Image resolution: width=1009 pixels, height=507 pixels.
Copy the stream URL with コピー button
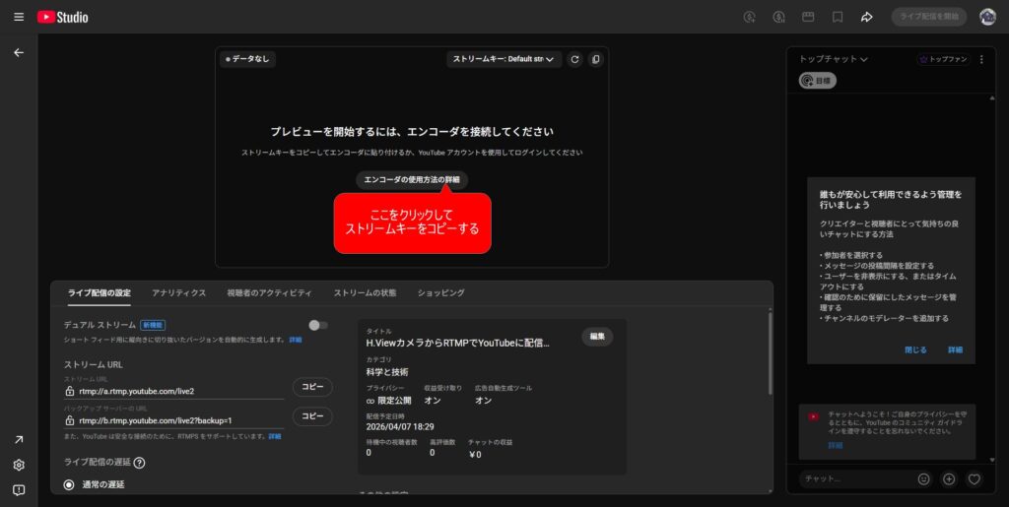[312, 387]
